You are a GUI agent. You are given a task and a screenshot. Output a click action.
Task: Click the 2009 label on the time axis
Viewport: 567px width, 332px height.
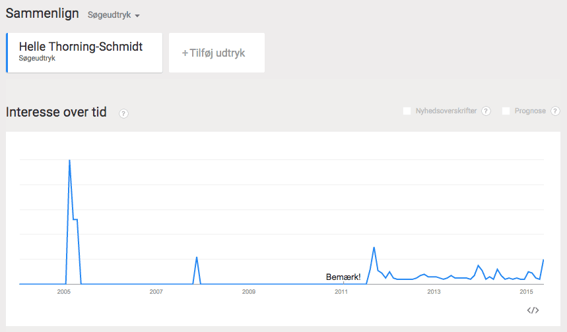(249, 292)
